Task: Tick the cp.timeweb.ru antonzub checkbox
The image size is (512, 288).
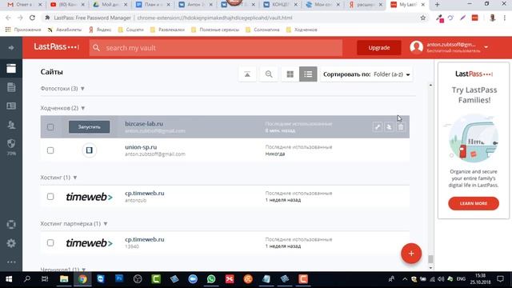Action: (50, 197)
